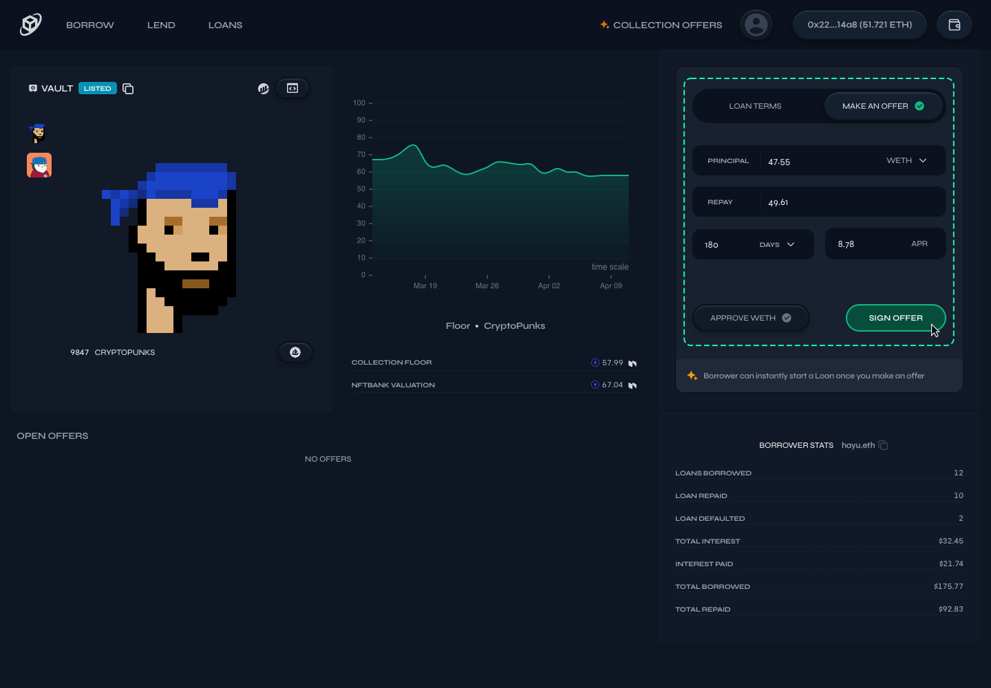
Task: Open the wallet icon button
Action: pyautogui.click(x=955, y=25)
